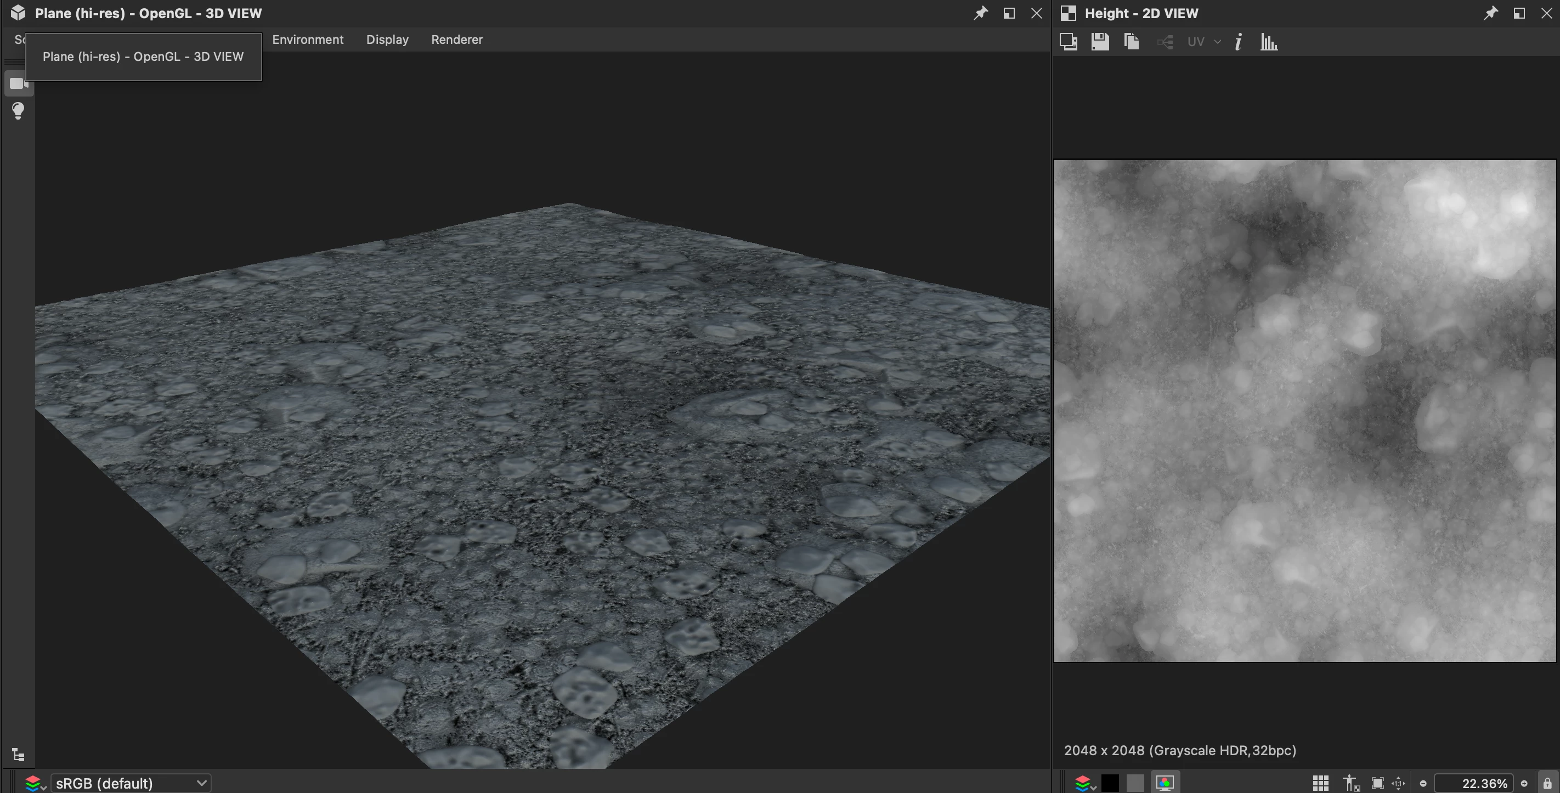This screenshot has height=793, width=1560.
Task: Click the camera icon in the 3D view
Action: click(x=18, y=83)
